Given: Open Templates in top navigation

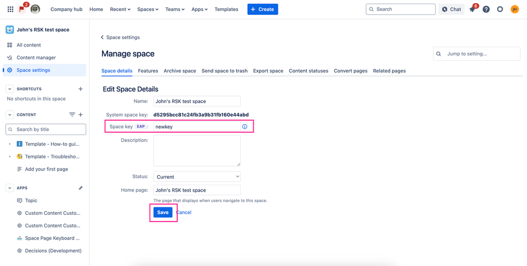Looking at the screenshot, I should (227, 9).
